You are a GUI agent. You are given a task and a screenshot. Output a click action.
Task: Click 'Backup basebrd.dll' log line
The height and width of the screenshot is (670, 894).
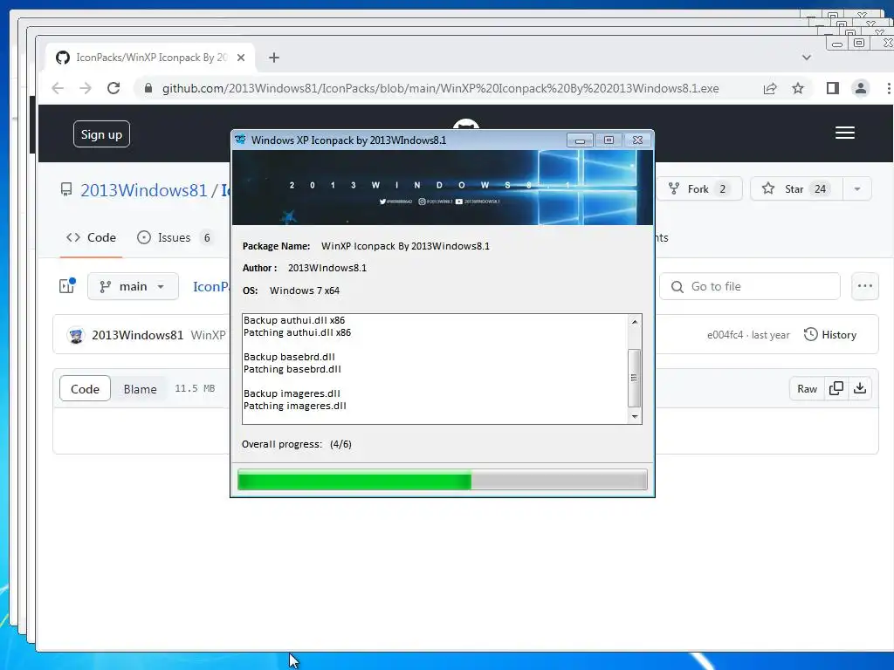pyautogui.click(x=289, y=357)
